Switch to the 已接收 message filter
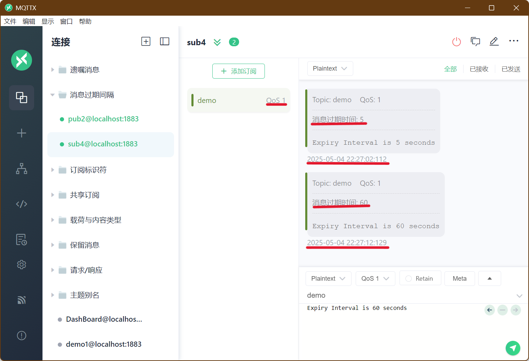 click(479, 69)
